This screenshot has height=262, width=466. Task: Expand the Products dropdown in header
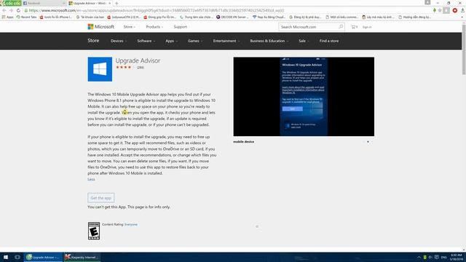[154, 27]
